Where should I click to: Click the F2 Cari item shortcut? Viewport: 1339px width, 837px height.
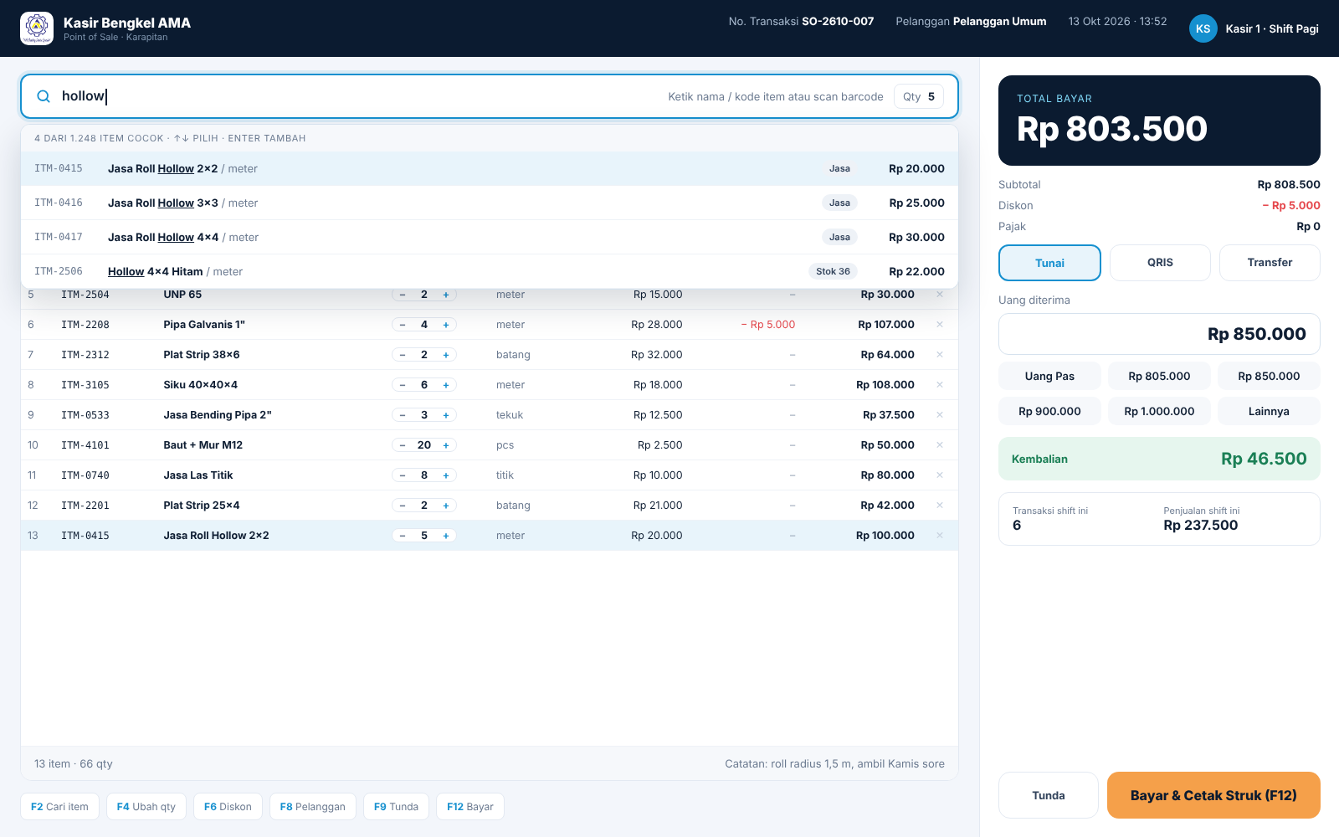(x=59, y=807)
